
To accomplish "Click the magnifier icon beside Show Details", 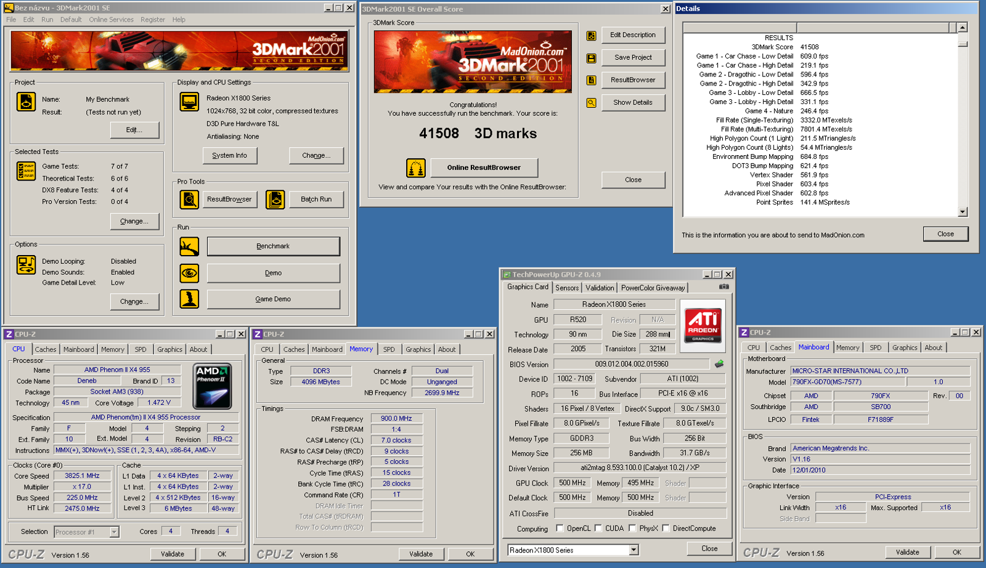I will pyautogui.click(x=591, y=103).
